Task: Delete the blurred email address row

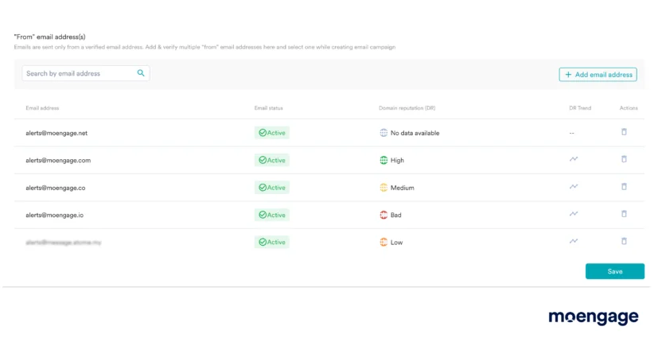Action: point(624,241)
